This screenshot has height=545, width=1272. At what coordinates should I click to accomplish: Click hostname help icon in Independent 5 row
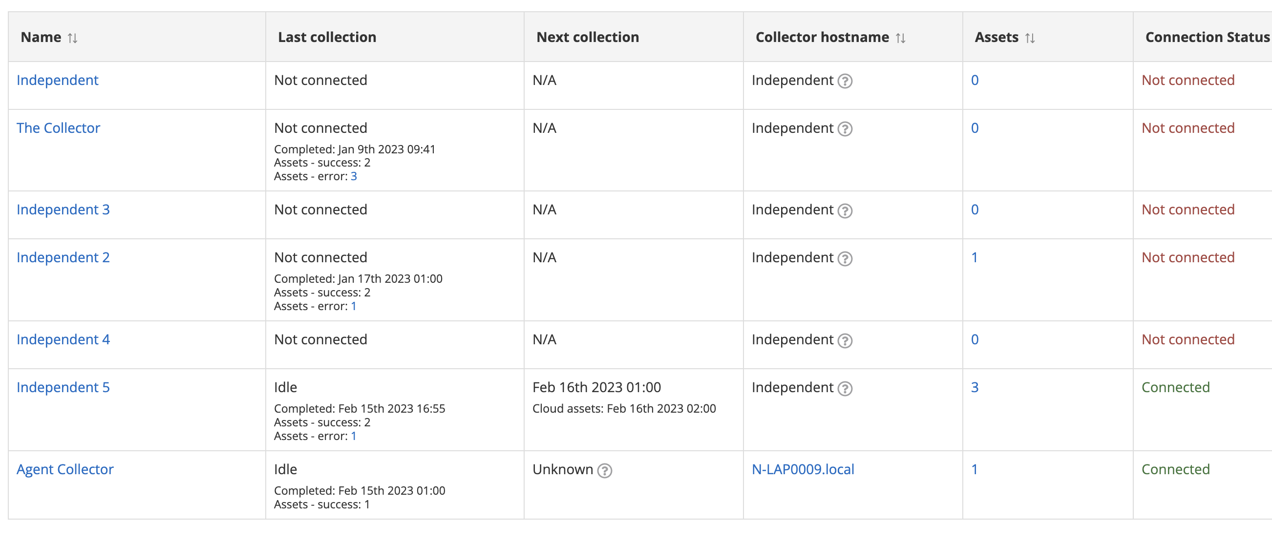(845, 389)
